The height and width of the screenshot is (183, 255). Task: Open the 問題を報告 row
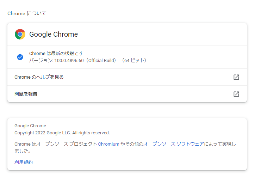click(127, 94)
